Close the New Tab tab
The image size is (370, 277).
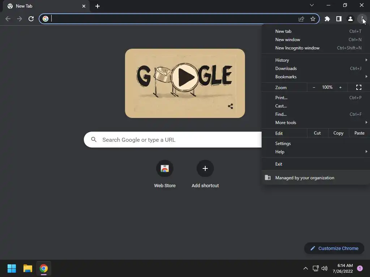(x=84, y=6)
